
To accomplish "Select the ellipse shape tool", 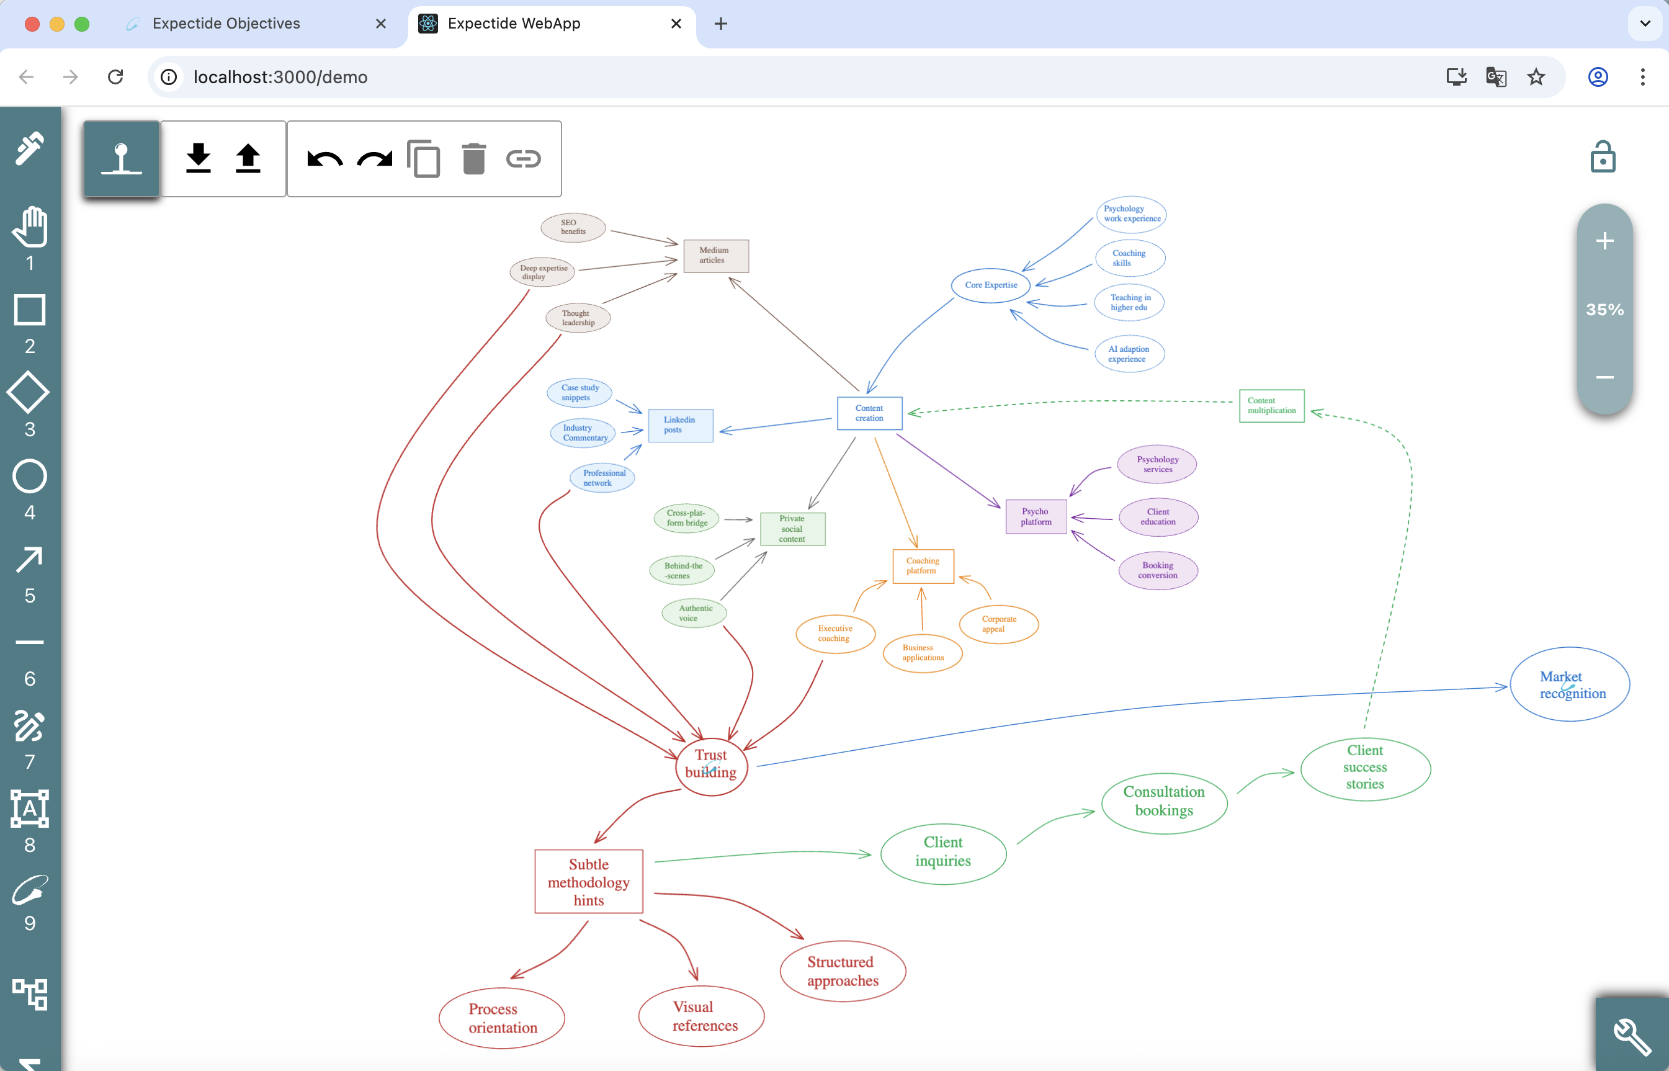I will (30, 477).
